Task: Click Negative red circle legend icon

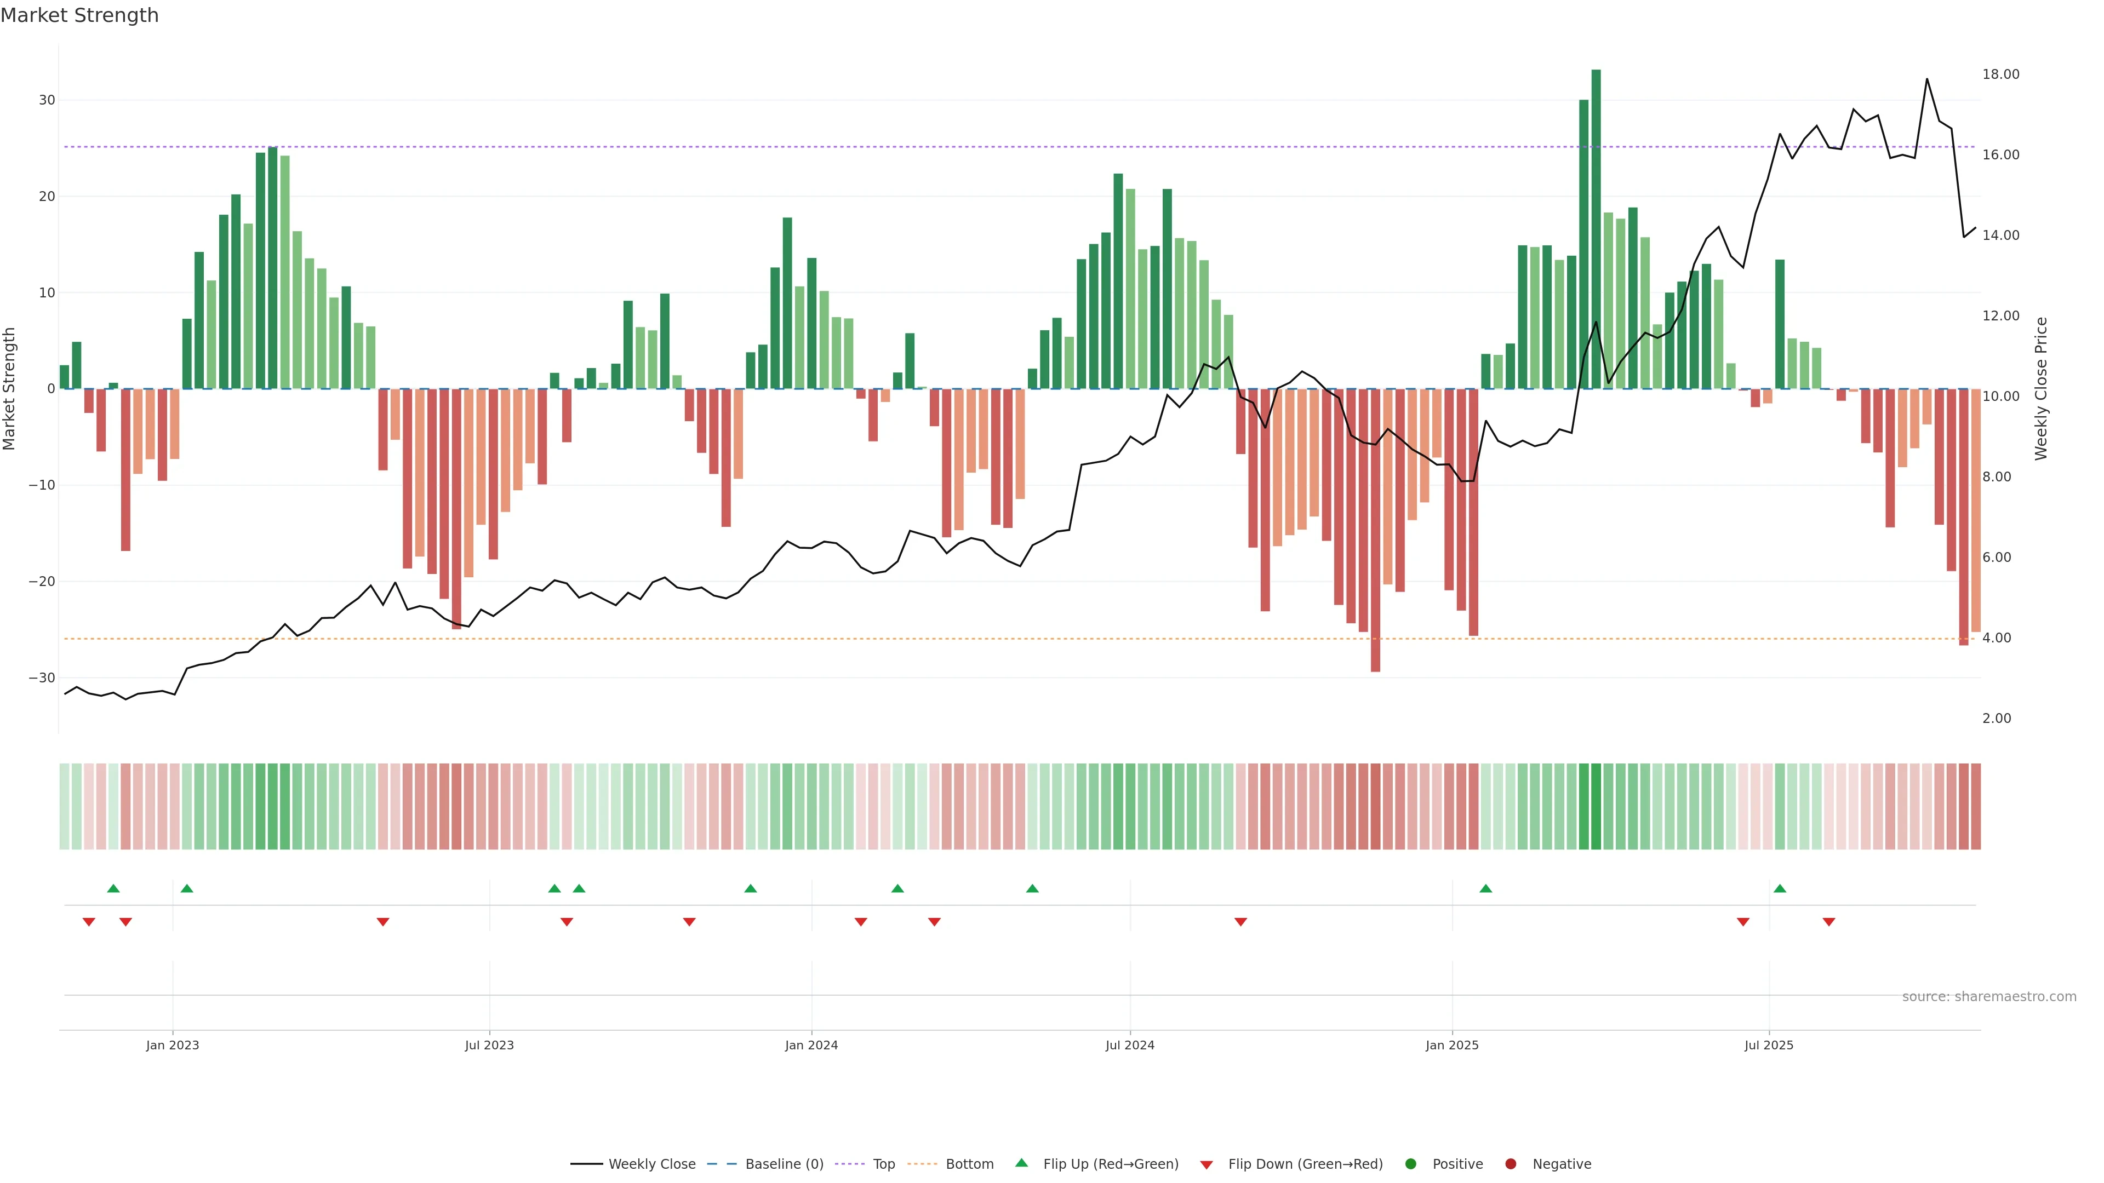Action: pos(1510,1164)
